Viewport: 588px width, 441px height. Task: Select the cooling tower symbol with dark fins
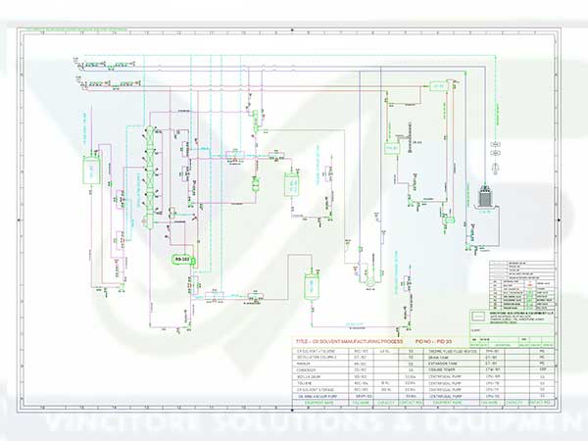click(486, 197)
